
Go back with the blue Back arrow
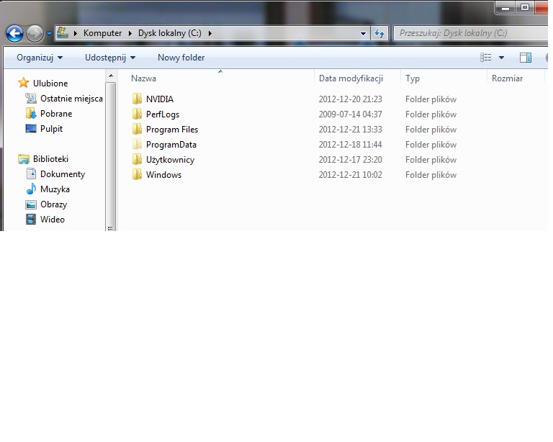pos(14,34)
